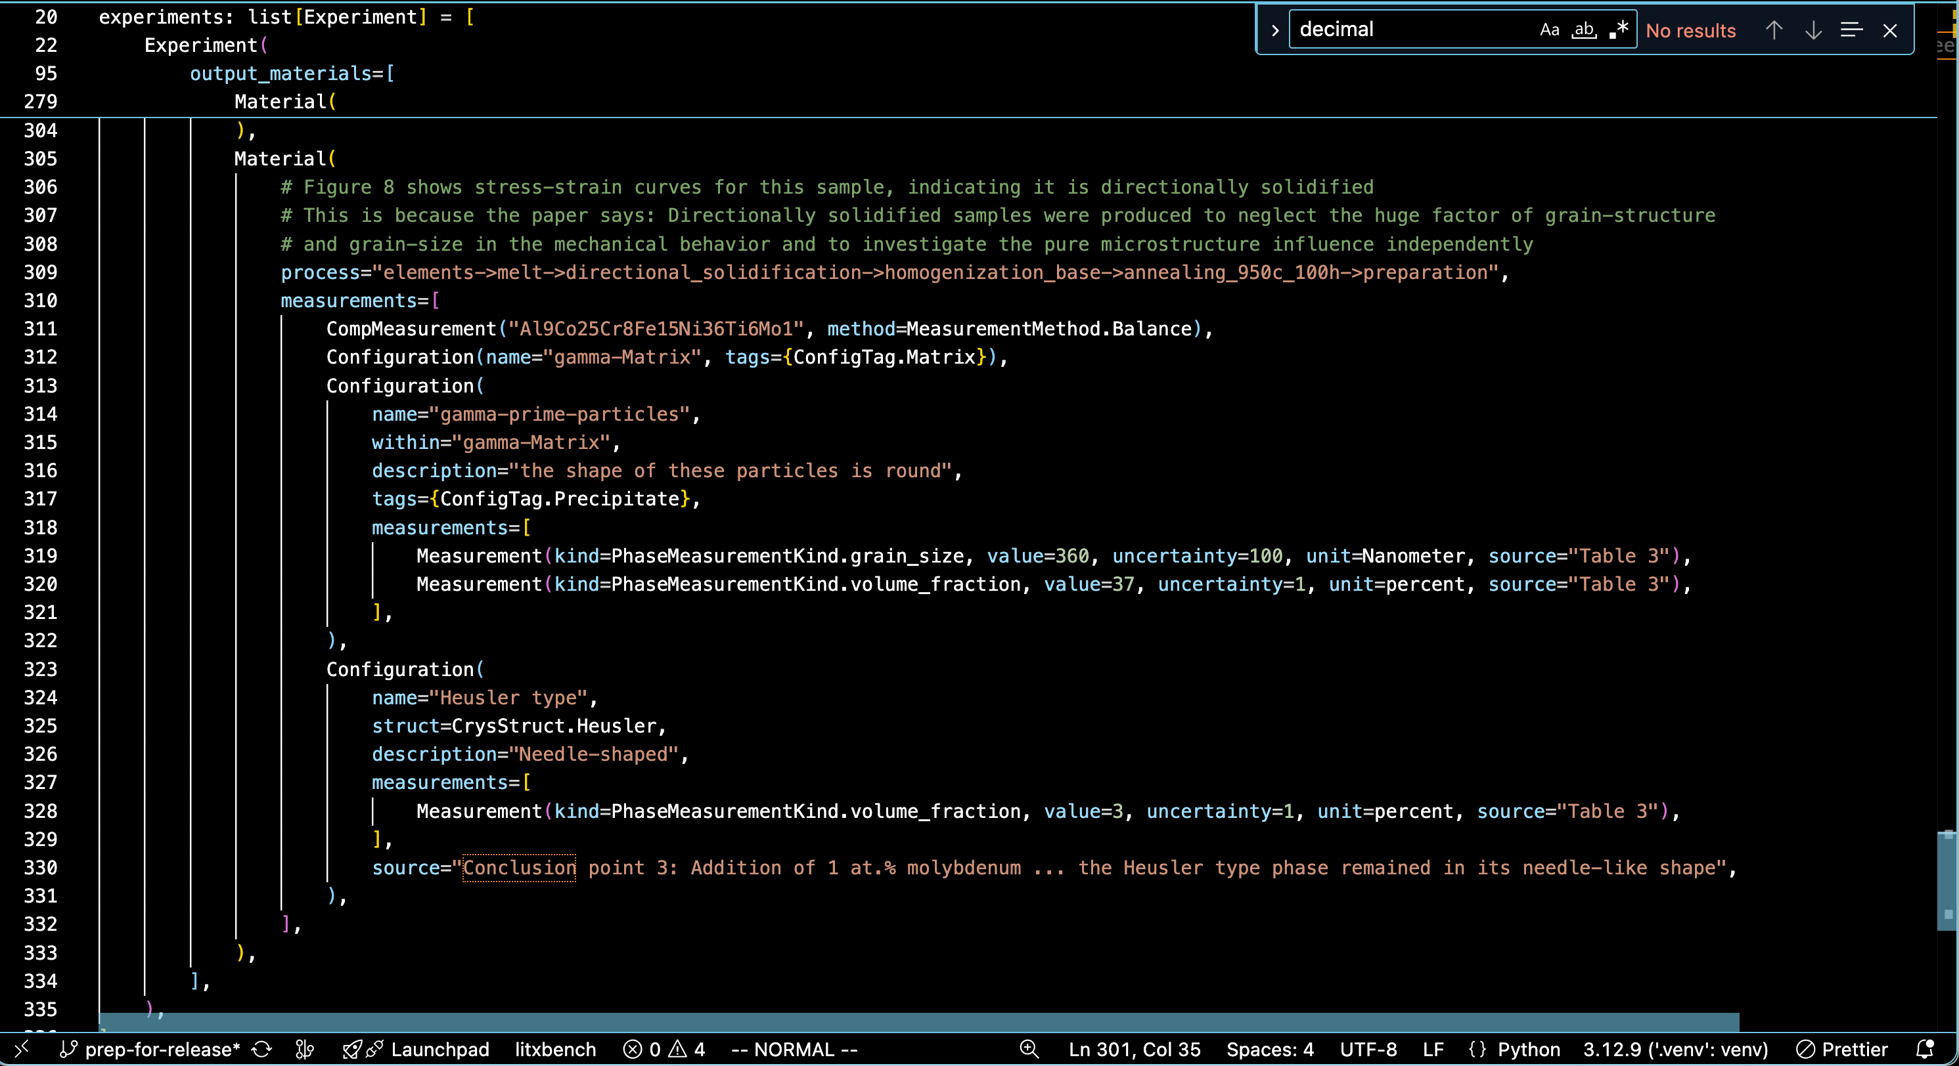Click horizontal scrollbar at editor bottom
The width and height of the screenshot is (1959, 1066).
(918, 1022)
